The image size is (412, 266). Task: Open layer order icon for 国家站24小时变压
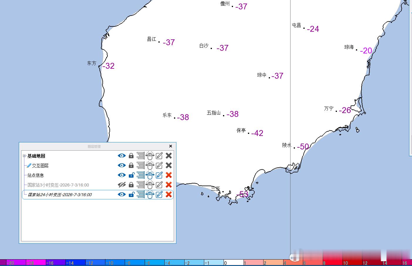(141, 194)
